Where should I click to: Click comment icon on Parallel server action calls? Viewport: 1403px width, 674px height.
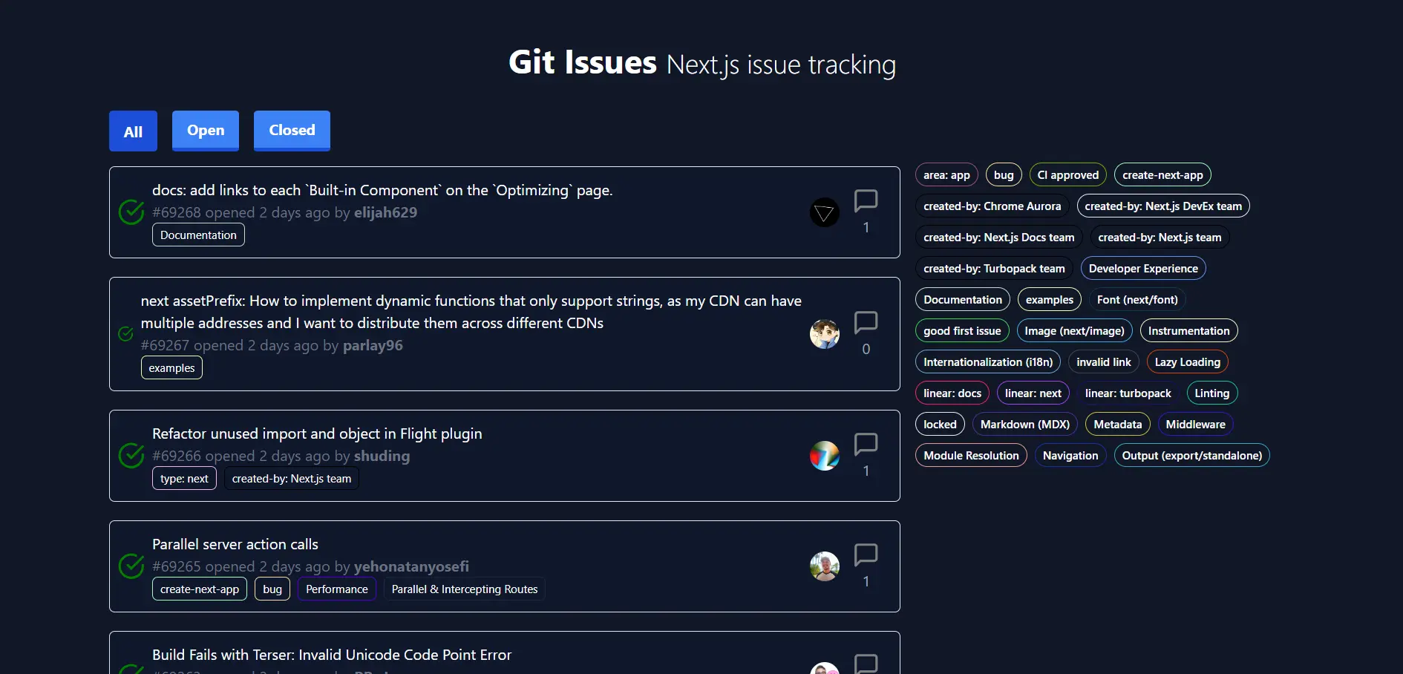[x=866, y=555]
